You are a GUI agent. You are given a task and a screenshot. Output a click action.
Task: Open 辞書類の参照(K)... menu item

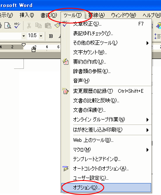(106, 71)
